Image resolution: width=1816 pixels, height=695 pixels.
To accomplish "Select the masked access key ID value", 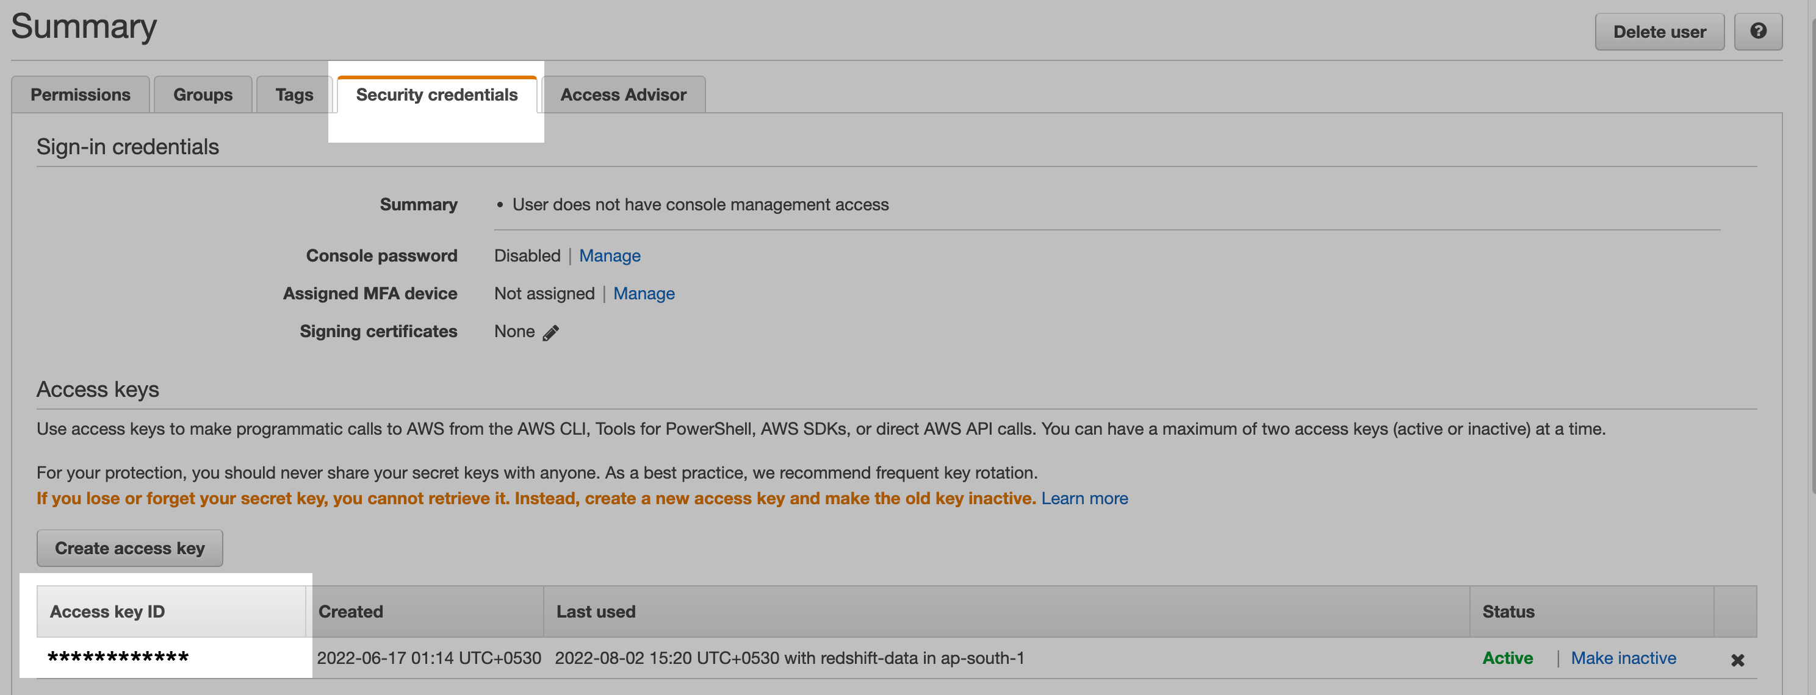I will 118,658.
